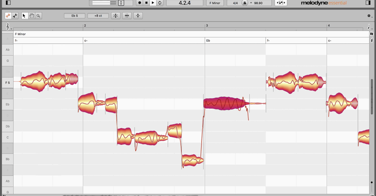Select the first Eb note blob at bar 2

pyautogui.click(x=87, y=103)
